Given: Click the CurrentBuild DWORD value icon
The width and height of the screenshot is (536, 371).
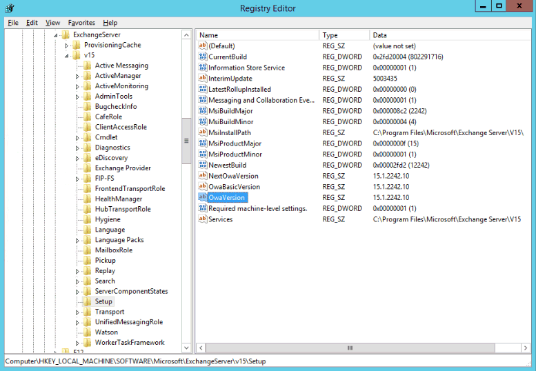Looking at the screenshot, I should [203, 57].
